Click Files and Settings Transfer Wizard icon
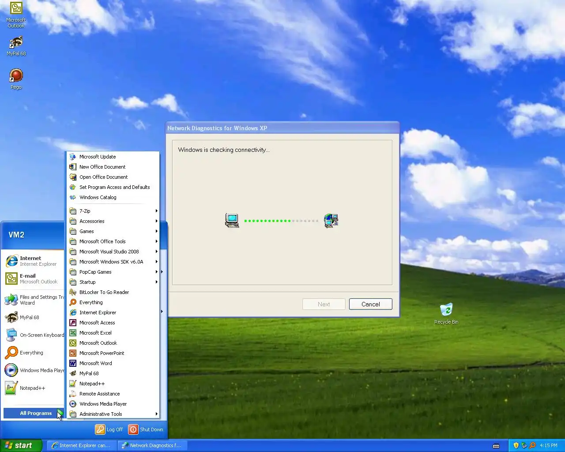 point(11,300)
